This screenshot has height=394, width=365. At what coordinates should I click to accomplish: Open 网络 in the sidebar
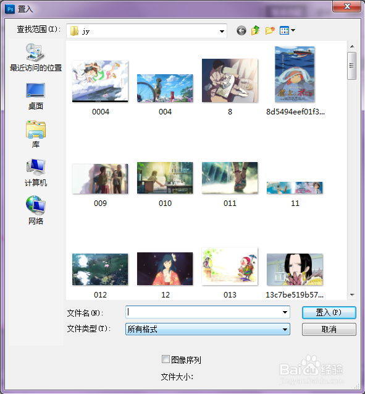pos(36,210)
